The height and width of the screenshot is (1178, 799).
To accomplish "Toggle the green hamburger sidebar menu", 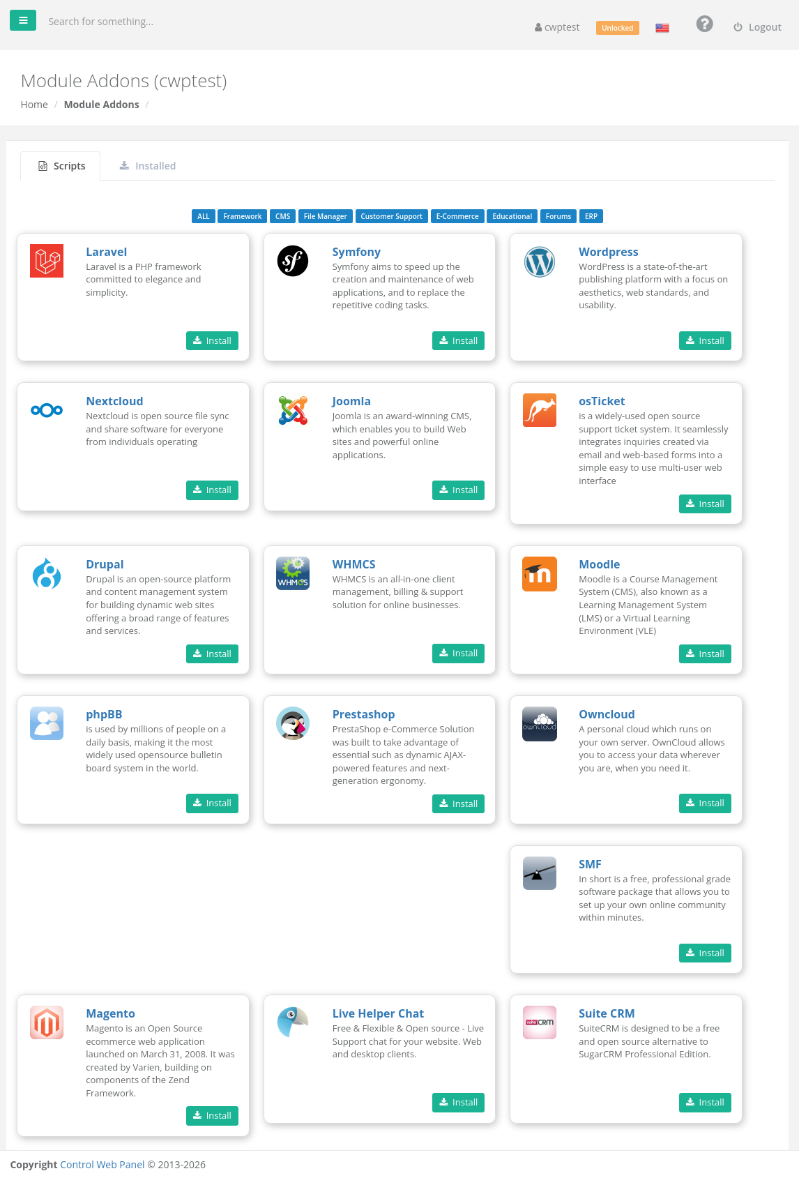I will coord(23,20).
